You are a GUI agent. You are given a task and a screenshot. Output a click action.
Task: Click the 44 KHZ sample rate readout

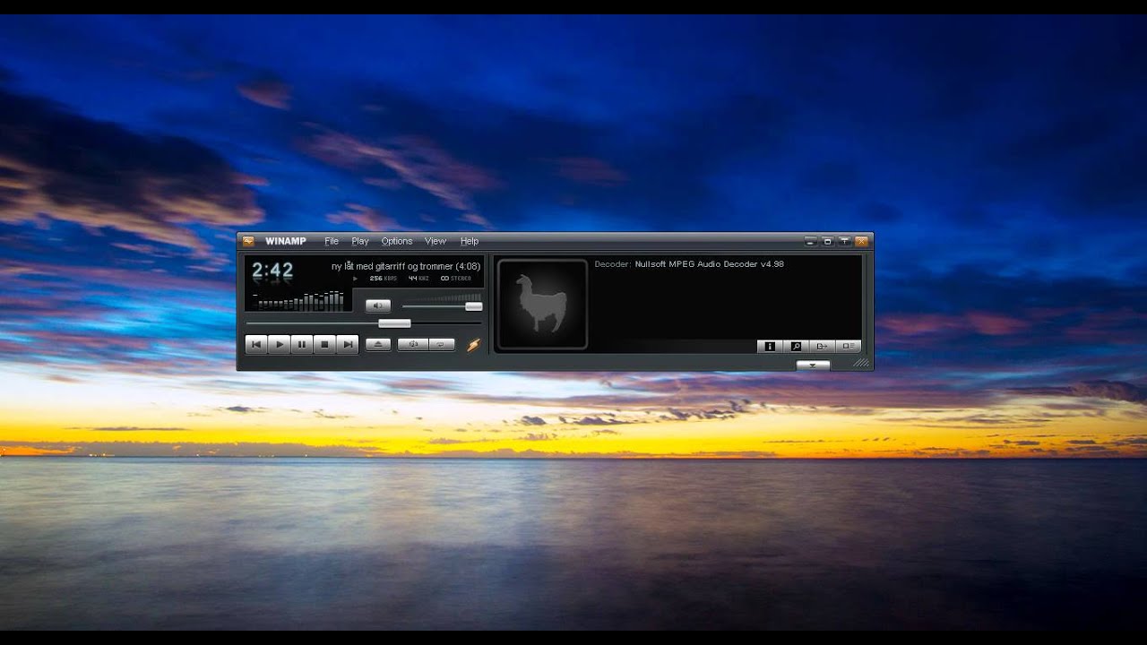coord(418,279)
